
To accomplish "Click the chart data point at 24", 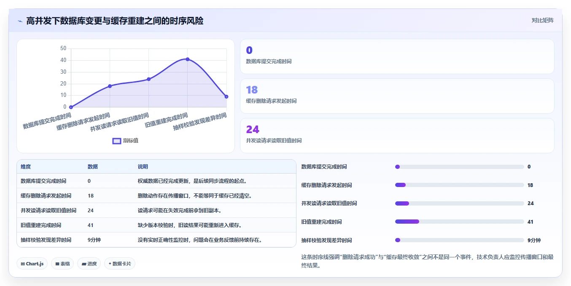I will 148,79.
